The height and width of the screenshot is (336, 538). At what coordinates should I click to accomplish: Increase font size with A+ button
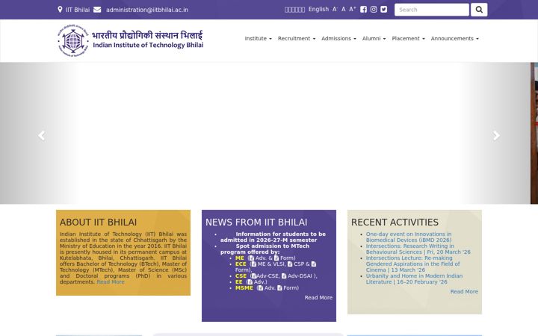point(353,9)
